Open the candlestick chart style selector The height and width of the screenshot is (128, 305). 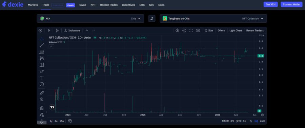(x=57, y=30)
